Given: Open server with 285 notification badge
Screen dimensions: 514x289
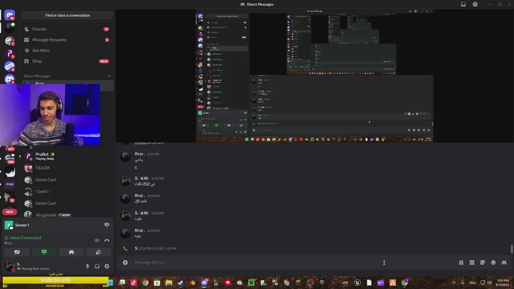Looking at the screenshot, I should pyautogui.click(x=10, y=159).
